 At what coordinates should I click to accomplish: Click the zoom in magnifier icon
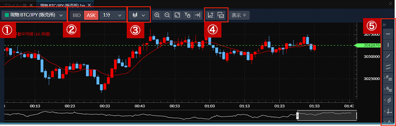click(x=157, y=15)
